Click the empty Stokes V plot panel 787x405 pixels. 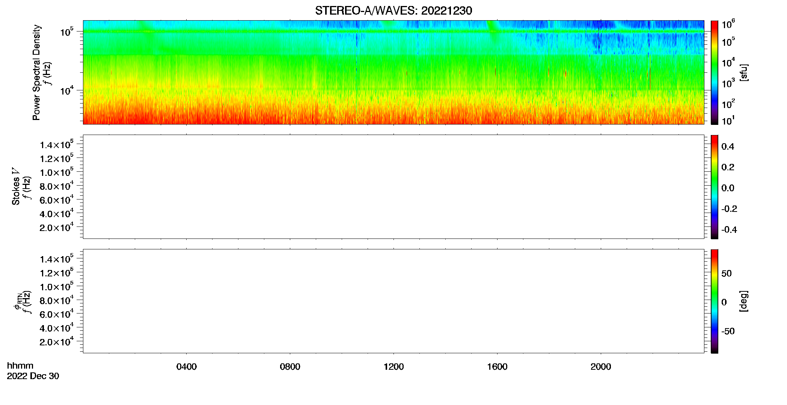393,187
